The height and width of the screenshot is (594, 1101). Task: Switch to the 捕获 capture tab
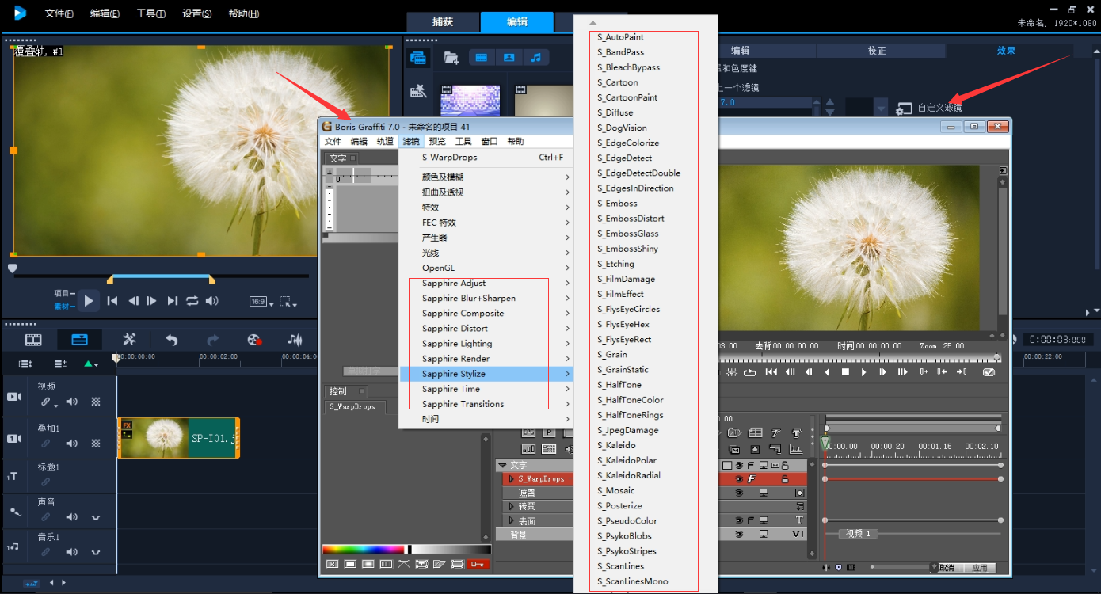click(x=443, y=22)
